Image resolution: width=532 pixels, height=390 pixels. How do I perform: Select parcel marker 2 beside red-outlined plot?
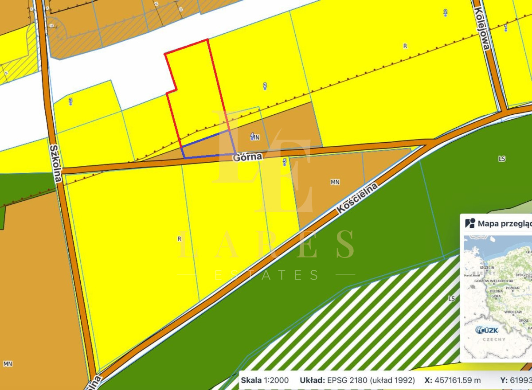265,86
